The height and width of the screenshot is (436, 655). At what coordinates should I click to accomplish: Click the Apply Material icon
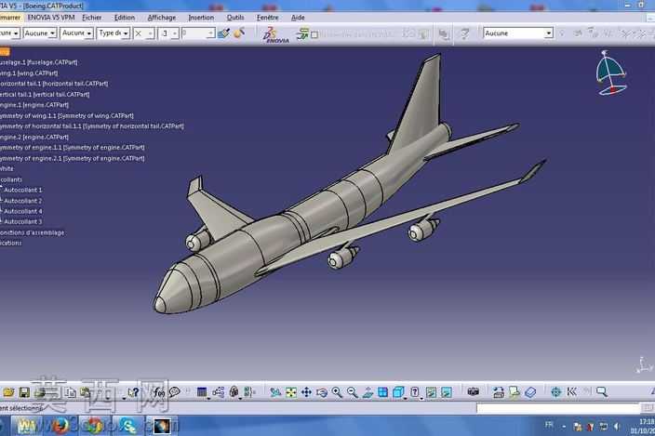530,392
